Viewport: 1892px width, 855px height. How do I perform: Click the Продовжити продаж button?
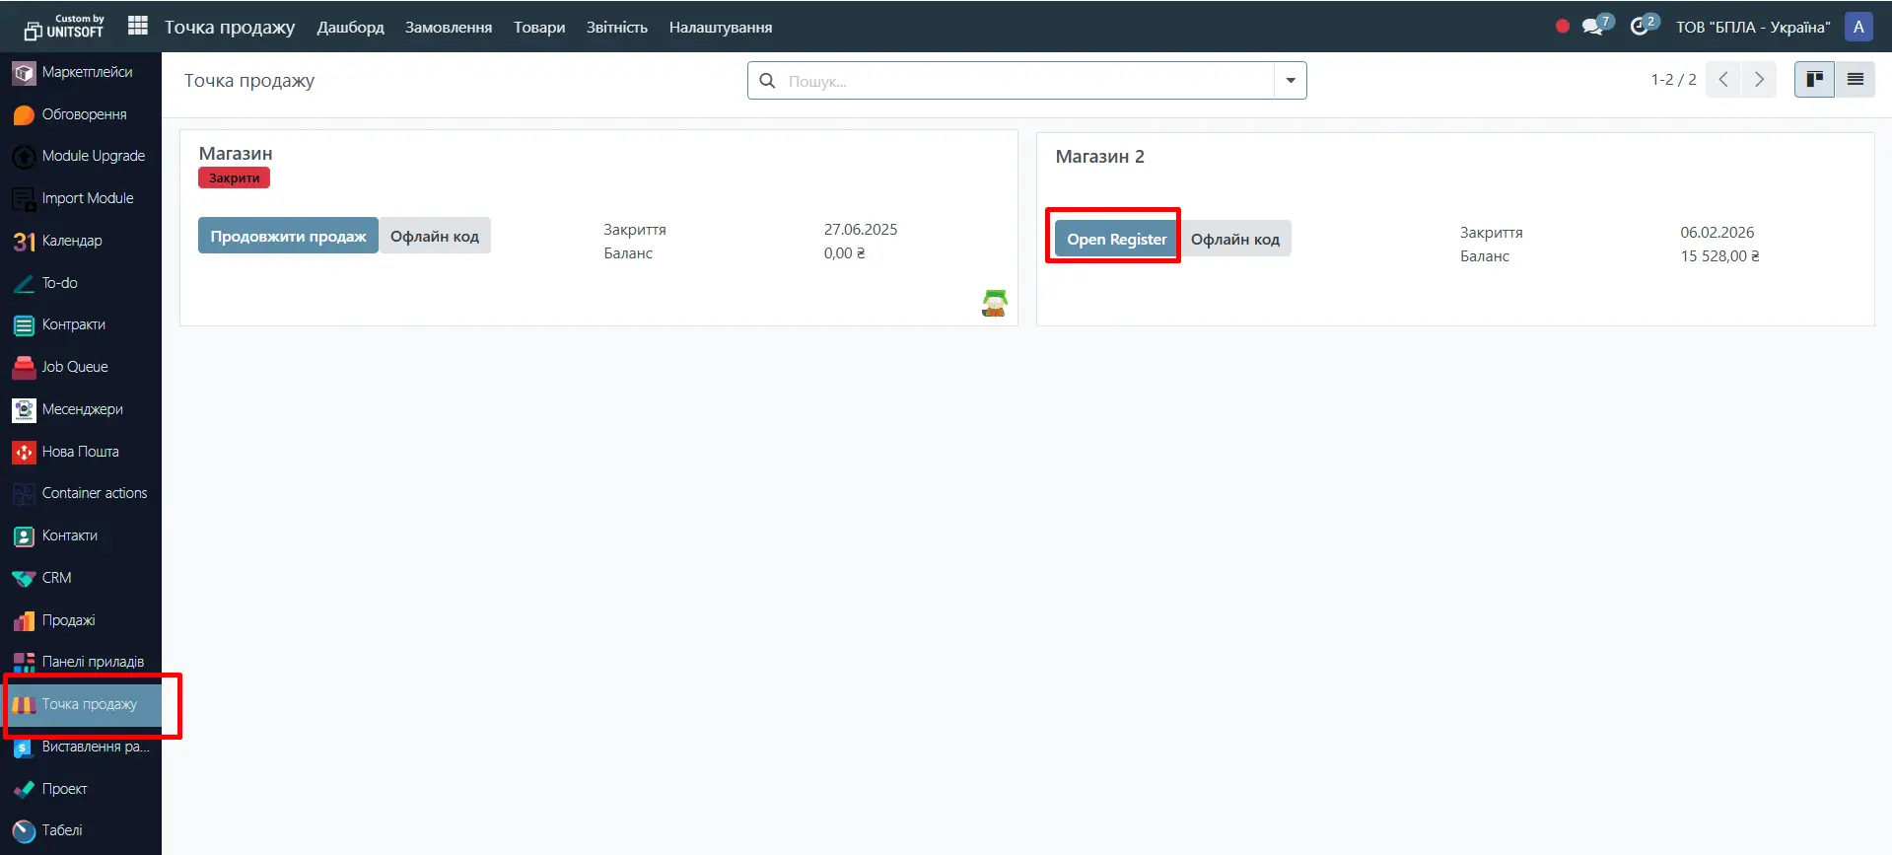(x=288, y=236)
